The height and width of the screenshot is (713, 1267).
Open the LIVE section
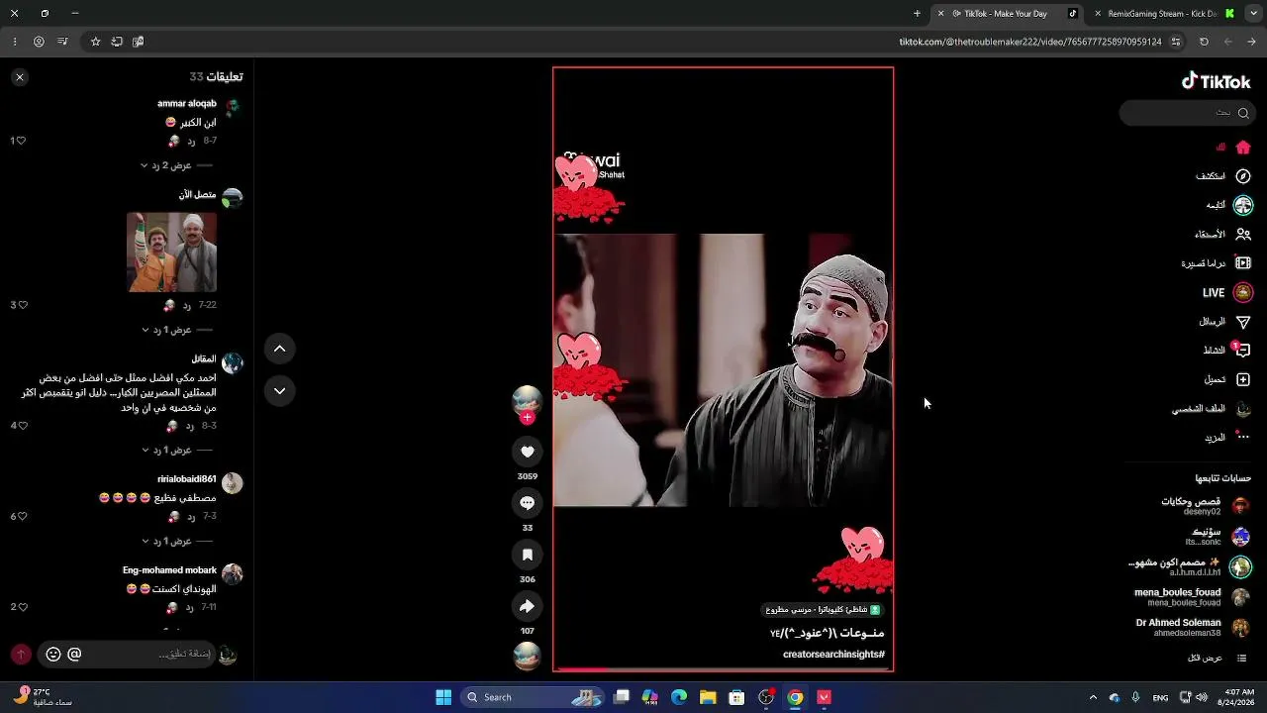point(1227,293)
